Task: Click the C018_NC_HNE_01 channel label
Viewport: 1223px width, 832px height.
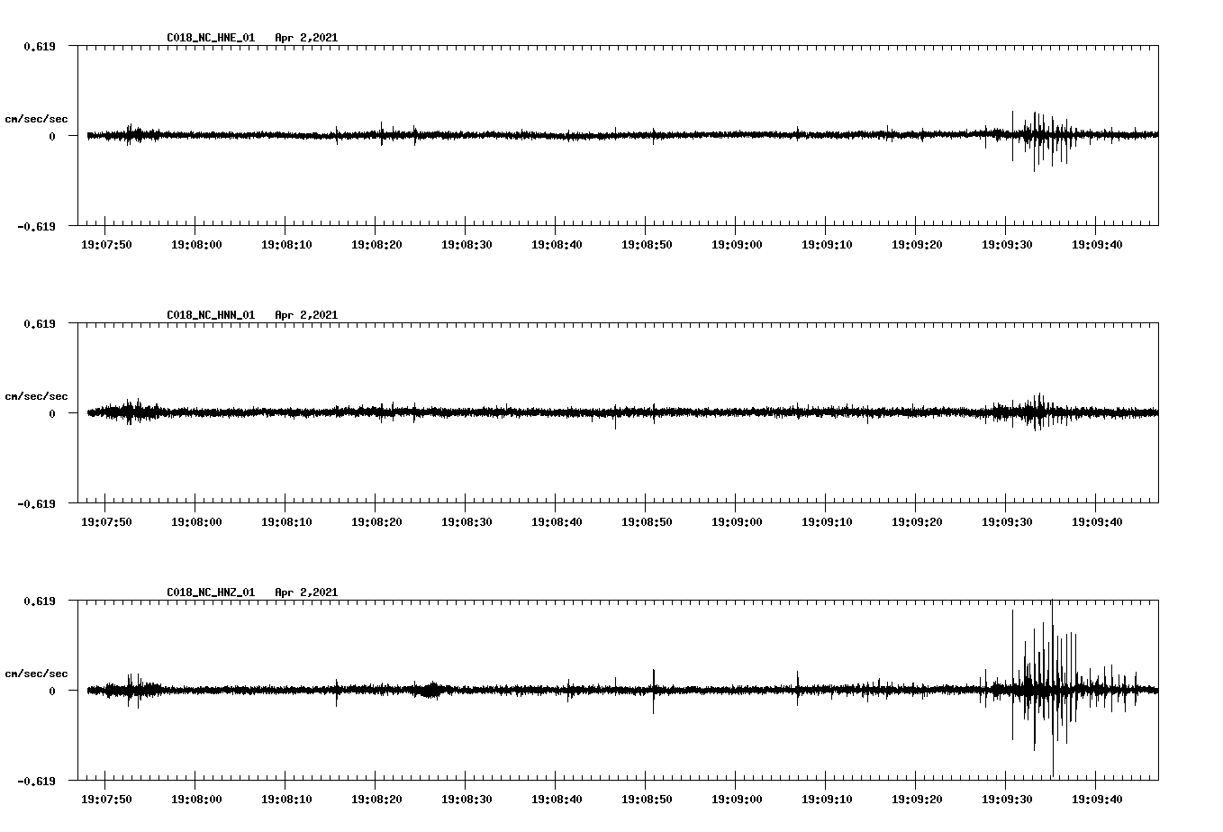Action: pyautogui.click(x=209, y=38)
